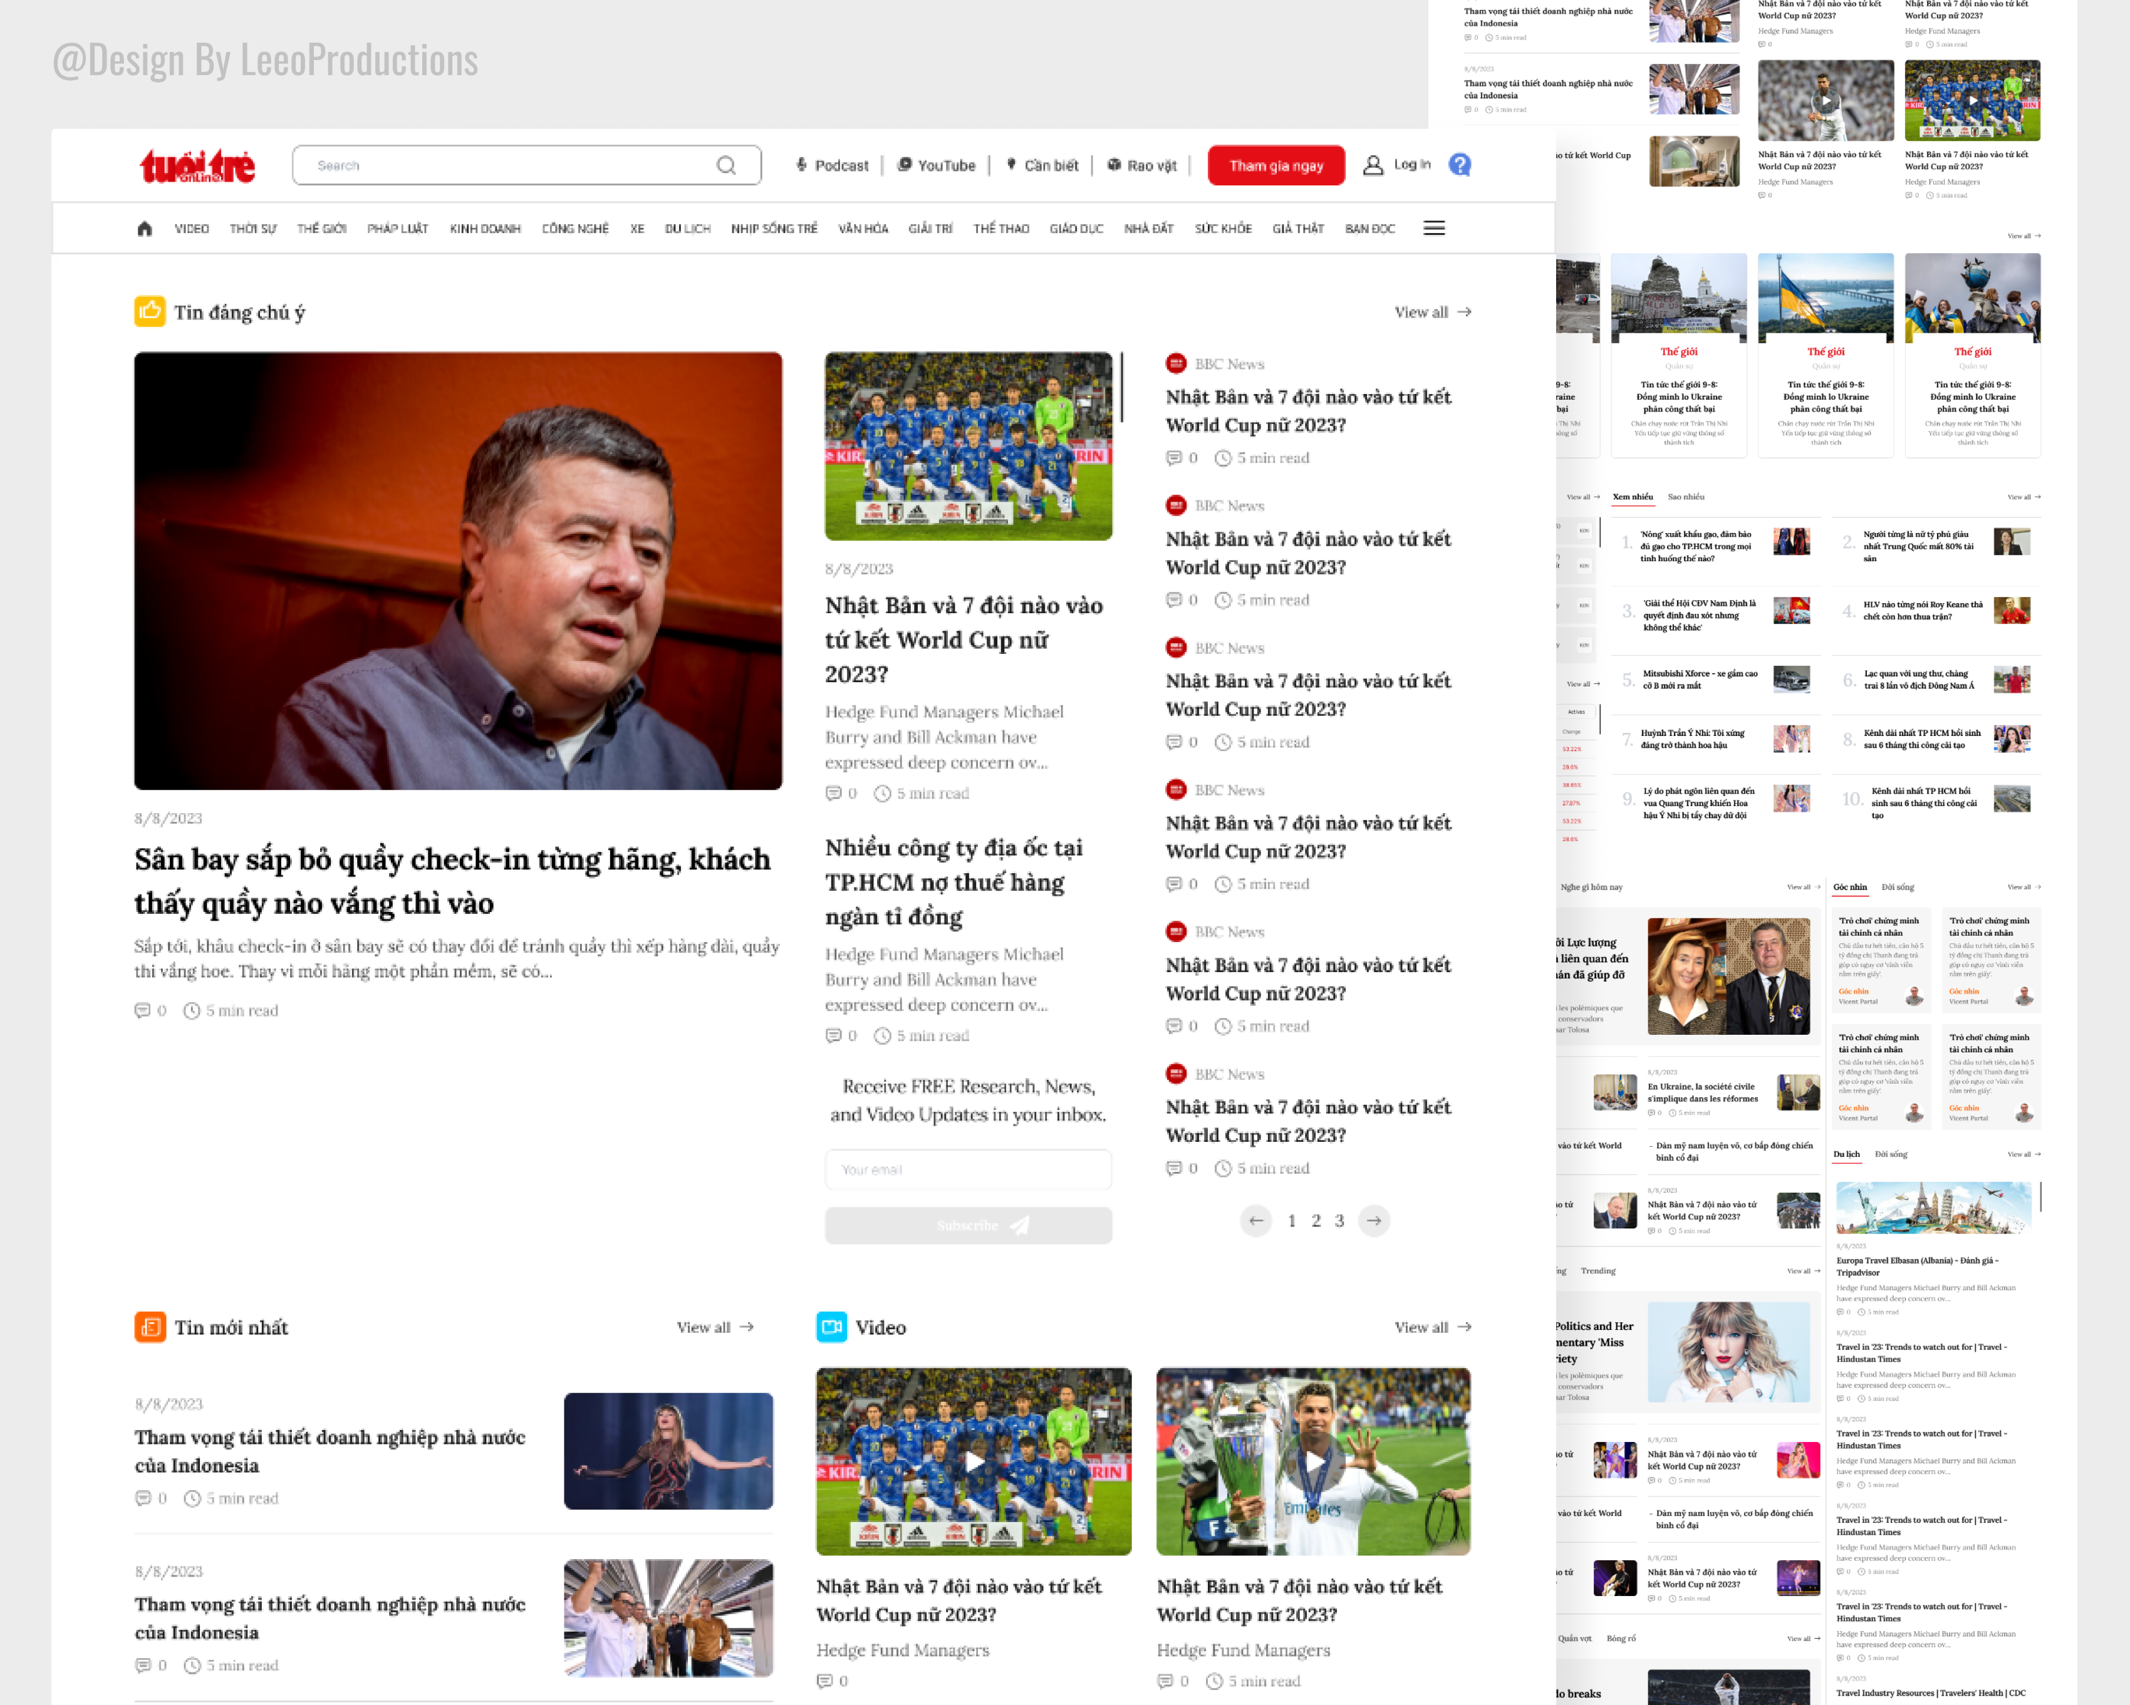2130x1705 pixels.
Task: Open the KINH DOANH menu item
Action: (485, 228)
